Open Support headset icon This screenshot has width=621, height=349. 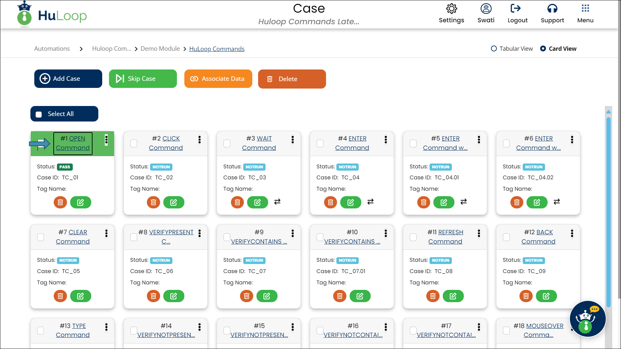pyautogui.click(x=552, y=9)
